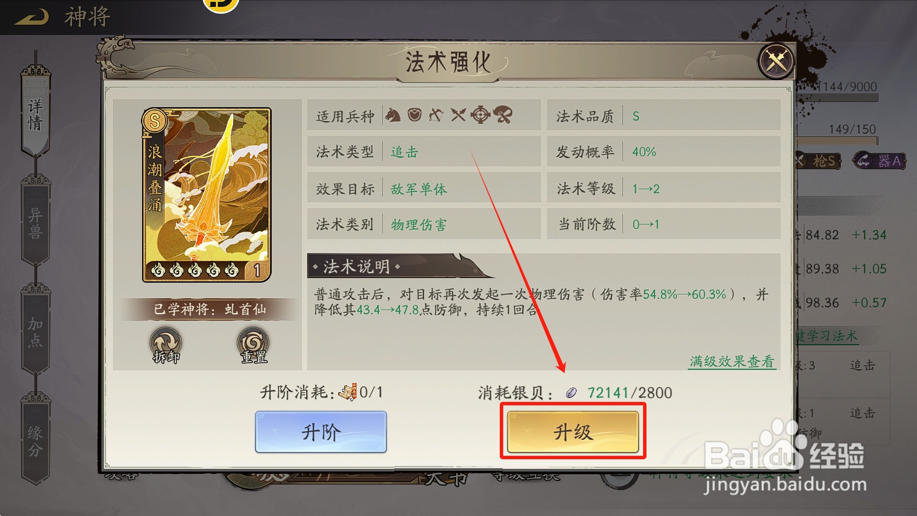This screenshot has width=917, height=516.
Task: Open the 异兽 side tab
Action: coord(36,222)
